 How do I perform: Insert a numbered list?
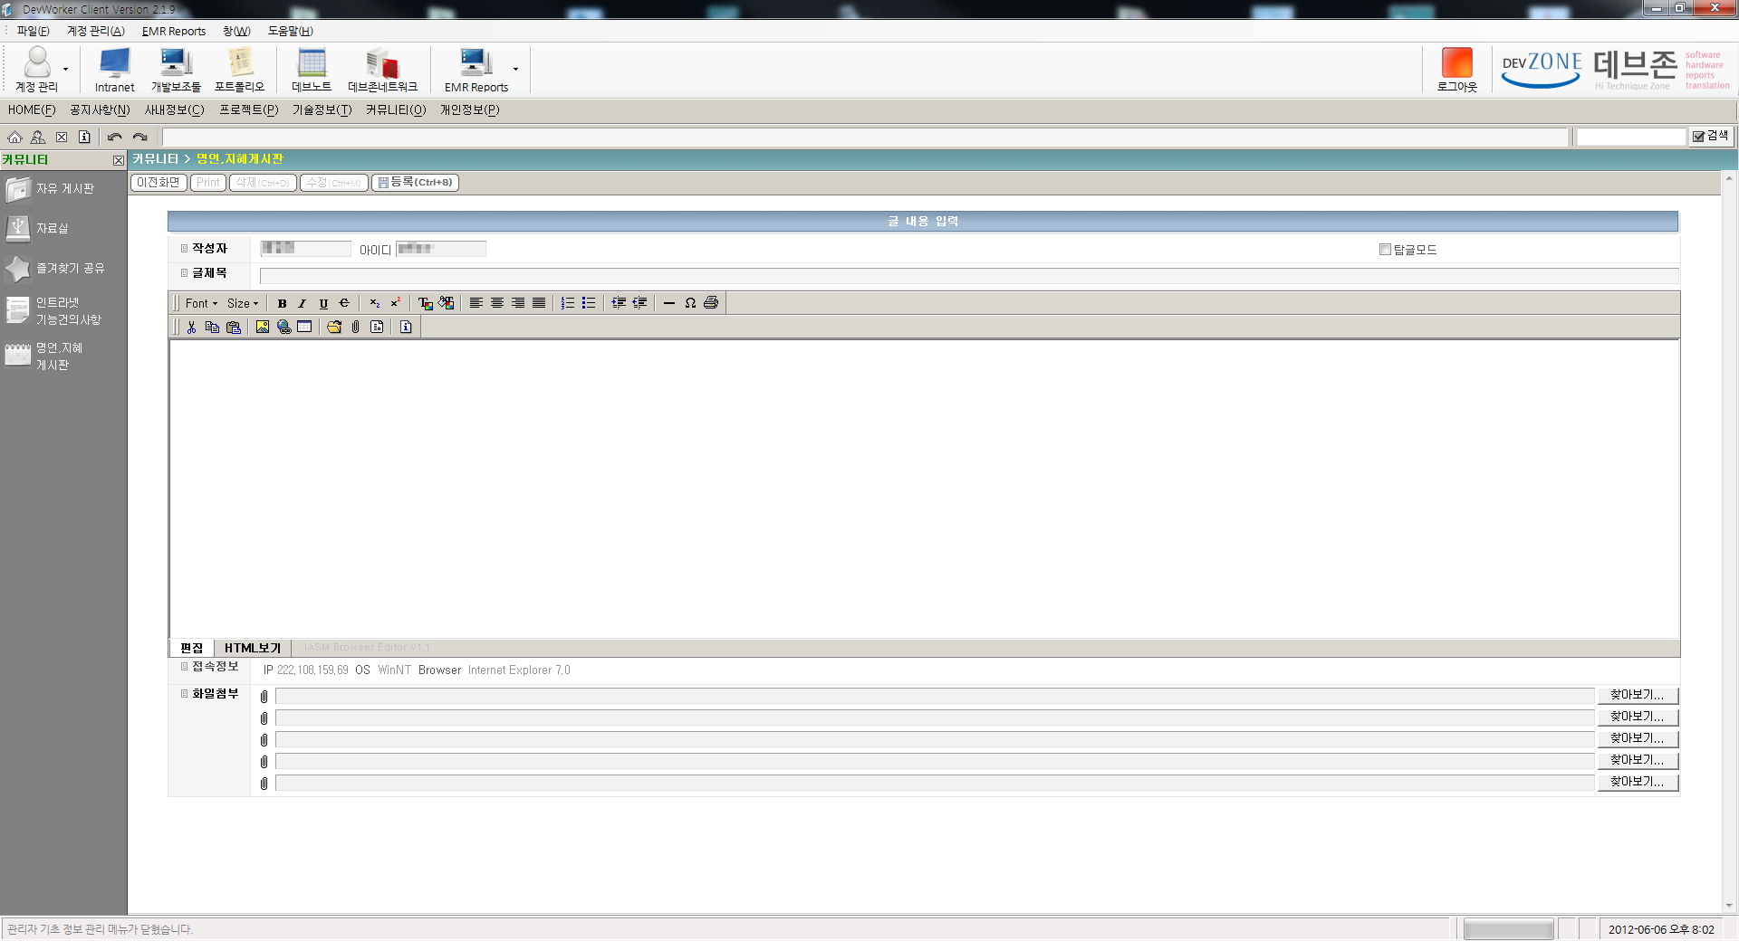[568, 303]
